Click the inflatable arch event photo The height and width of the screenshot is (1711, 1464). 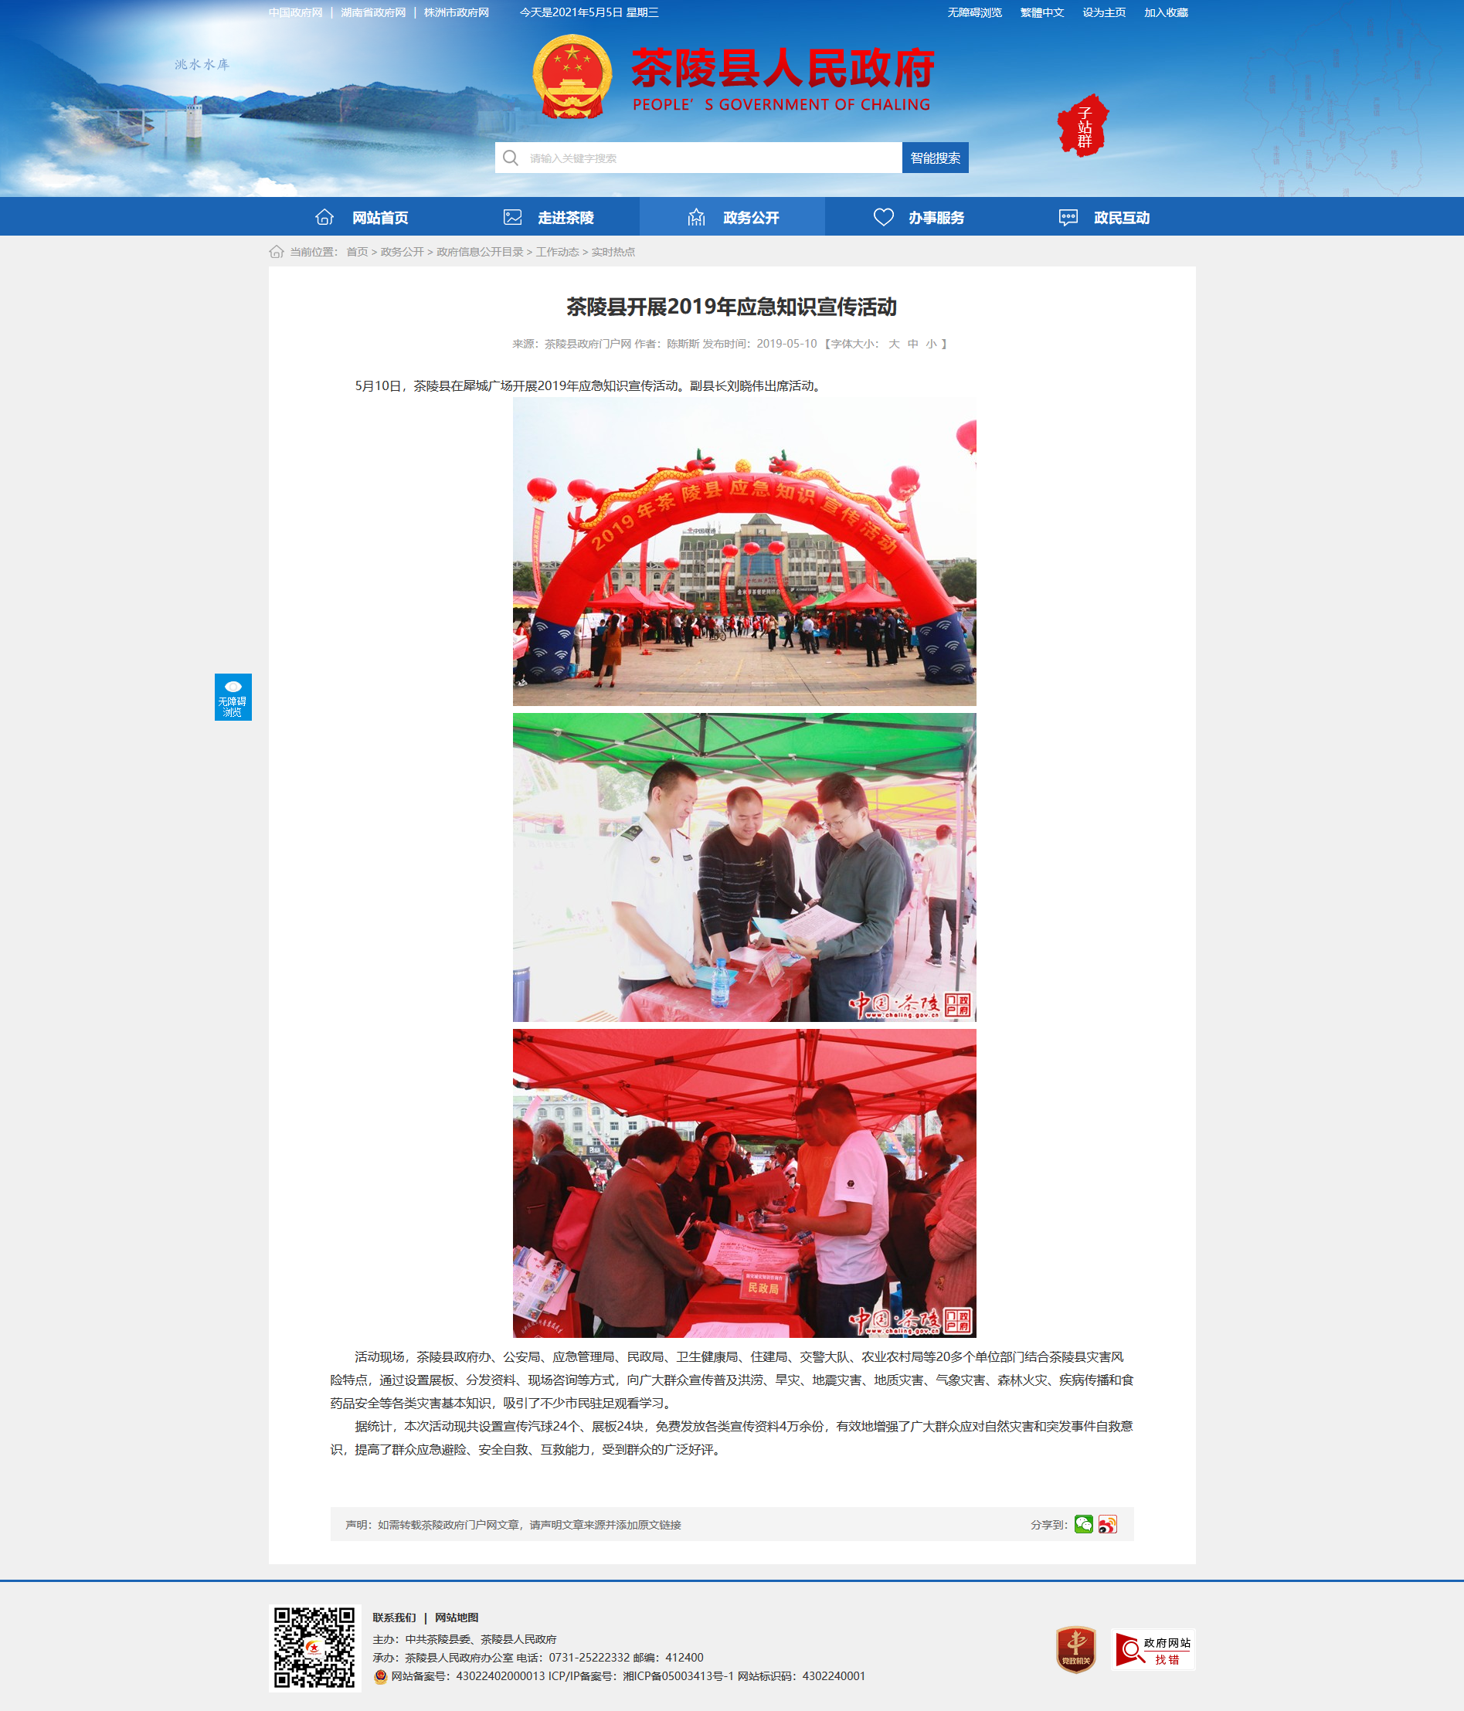click(744, 552)
